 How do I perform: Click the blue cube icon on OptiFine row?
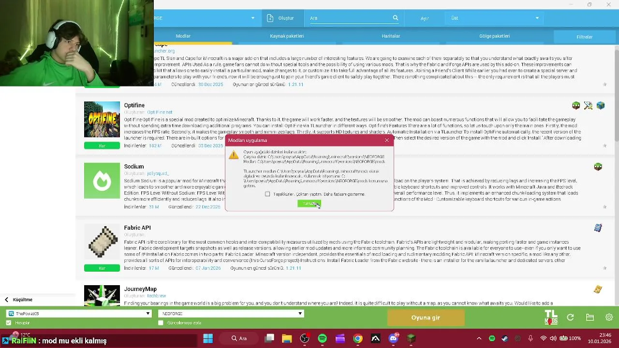[x=601, y=105]
